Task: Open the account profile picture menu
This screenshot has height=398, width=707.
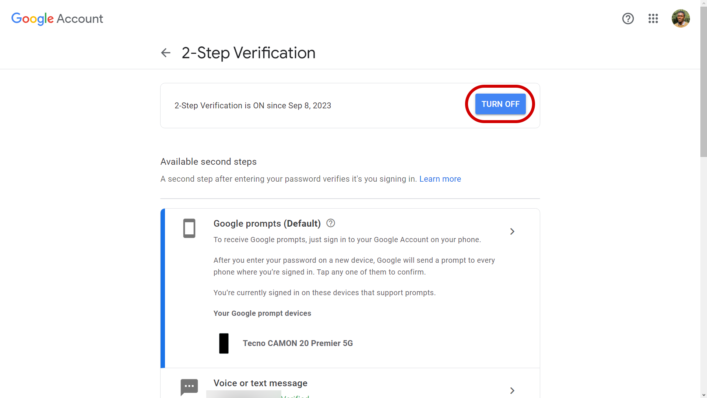Action: [681, 18]
